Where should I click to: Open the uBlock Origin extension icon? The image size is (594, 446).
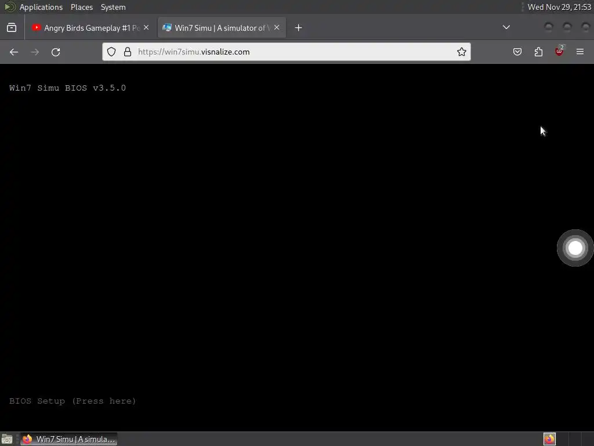559,51
